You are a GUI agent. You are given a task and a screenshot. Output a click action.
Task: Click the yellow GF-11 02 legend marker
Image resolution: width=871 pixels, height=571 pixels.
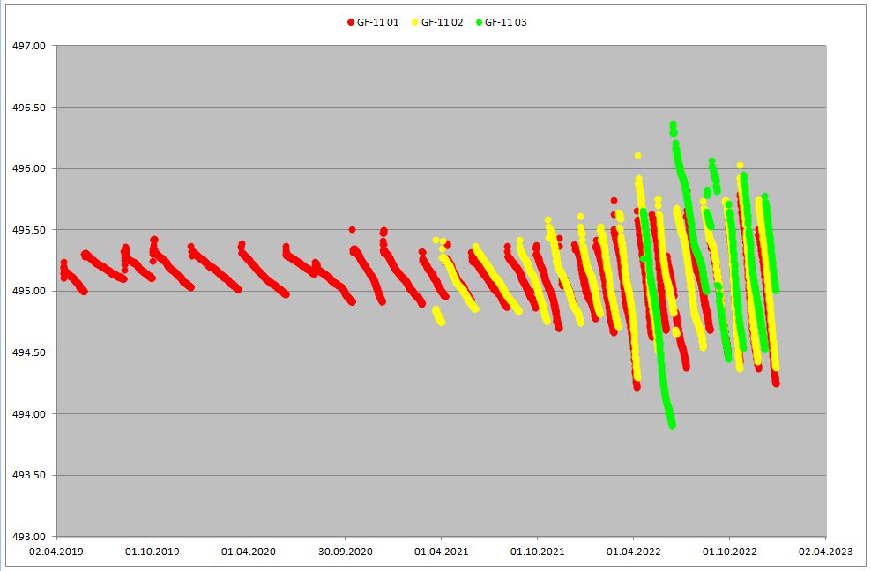(x=414, y=22)
